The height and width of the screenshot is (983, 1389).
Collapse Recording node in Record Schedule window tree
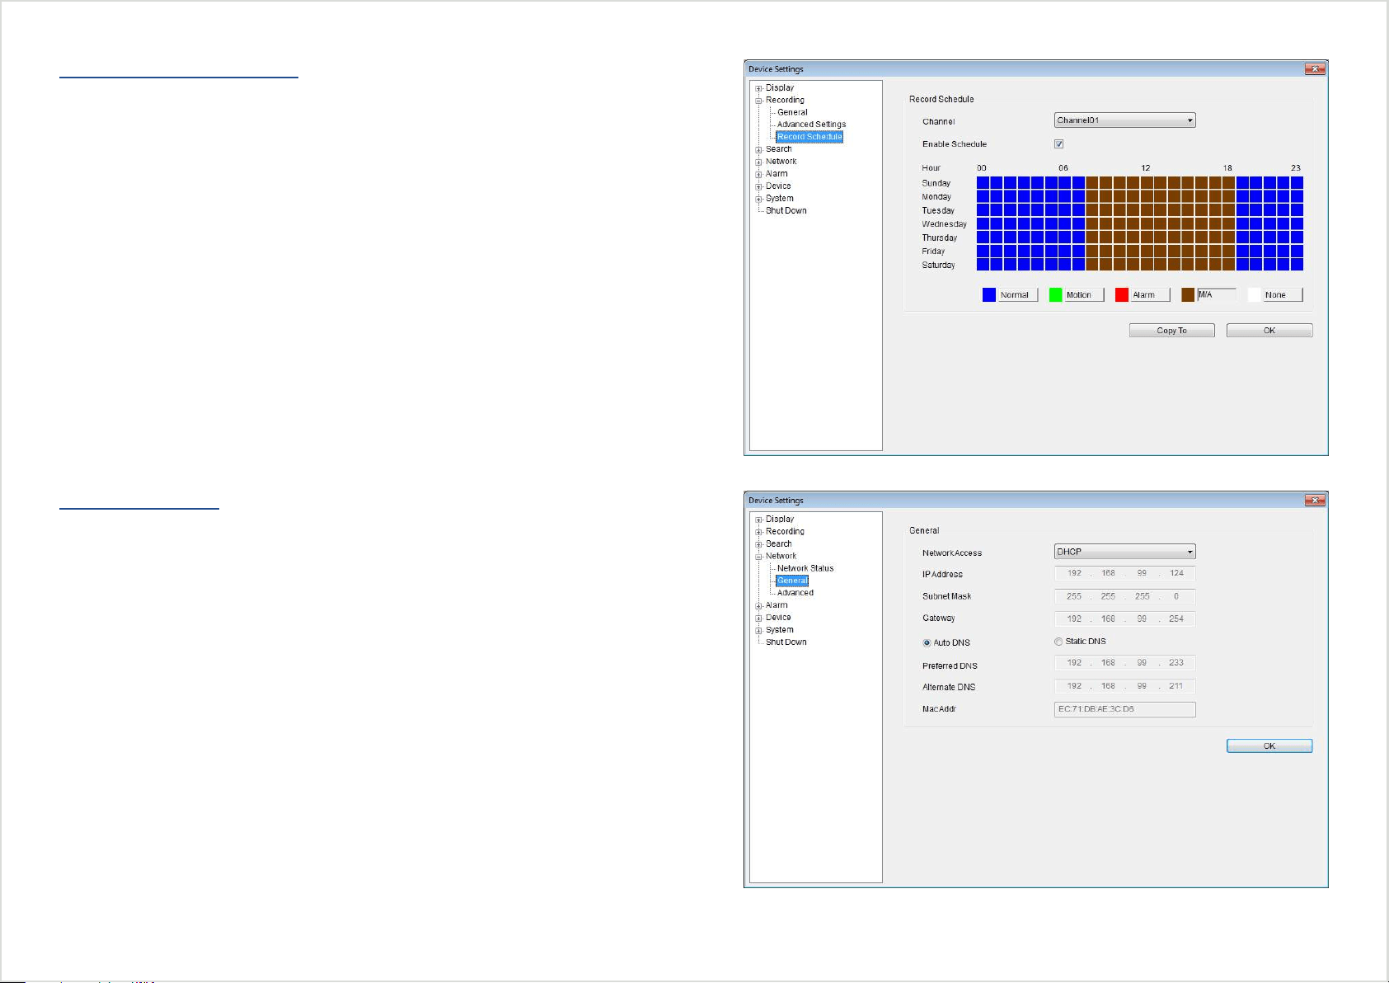coord(758,101)
